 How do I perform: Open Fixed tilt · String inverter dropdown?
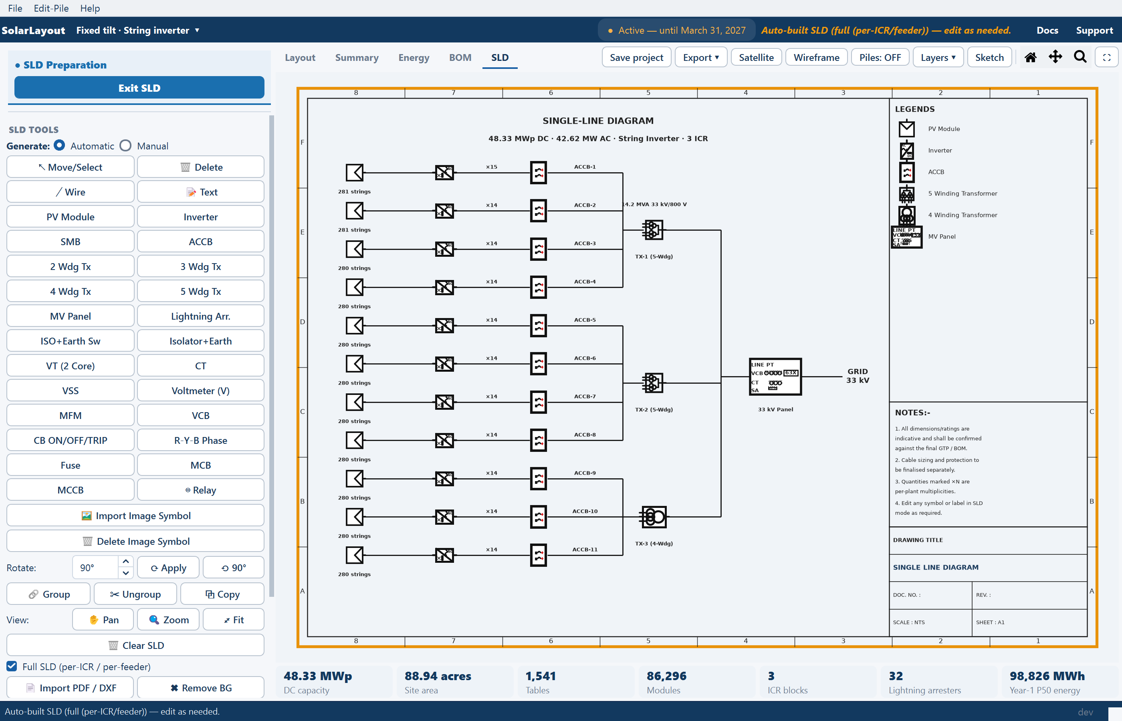coord(138,30)
